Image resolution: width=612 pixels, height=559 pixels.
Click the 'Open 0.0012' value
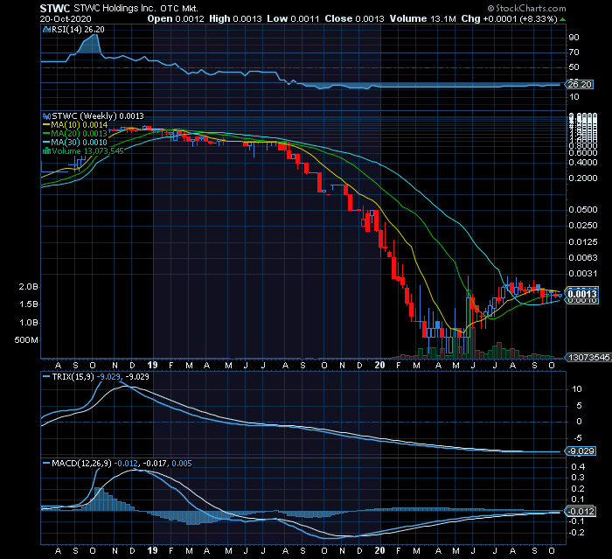pos(176,18)
